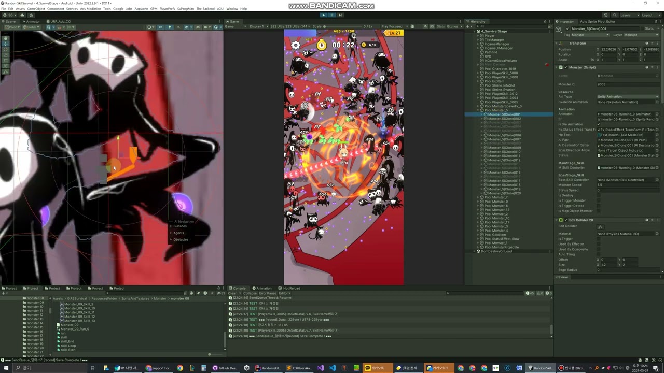Select the Rotate tool in Scene view

[x=6, y=49]
